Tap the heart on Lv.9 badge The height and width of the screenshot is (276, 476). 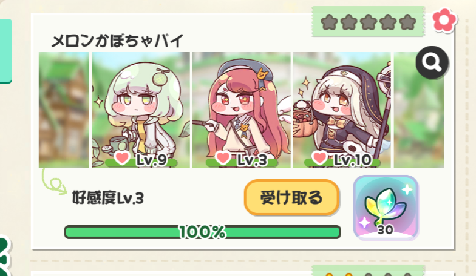point(122,159)
